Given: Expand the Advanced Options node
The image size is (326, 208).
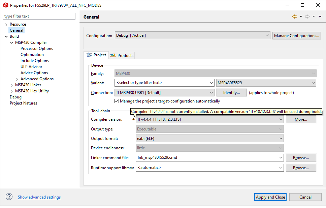Looking at the screenshot, I should click(x=17, y=79).
